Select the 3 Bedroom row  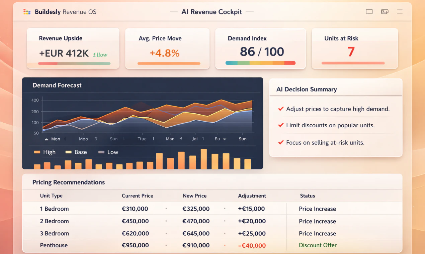(212, 233)
